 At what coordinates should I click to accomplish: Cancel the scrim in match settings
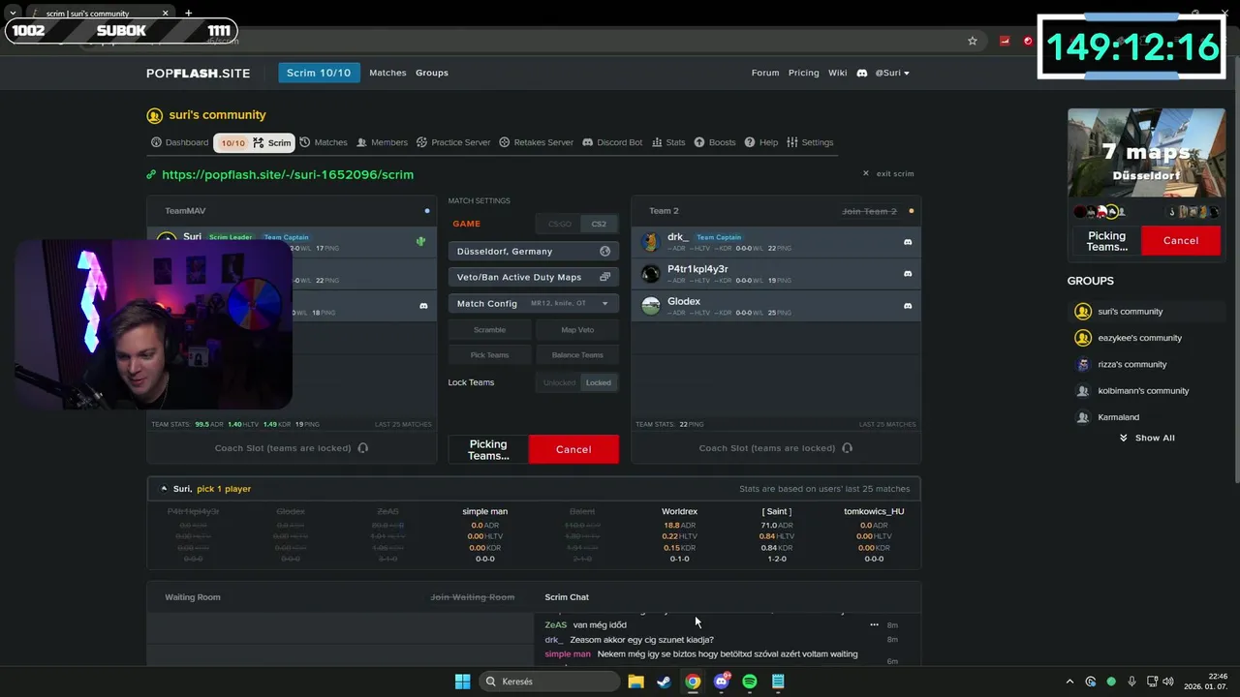point(573,449)
